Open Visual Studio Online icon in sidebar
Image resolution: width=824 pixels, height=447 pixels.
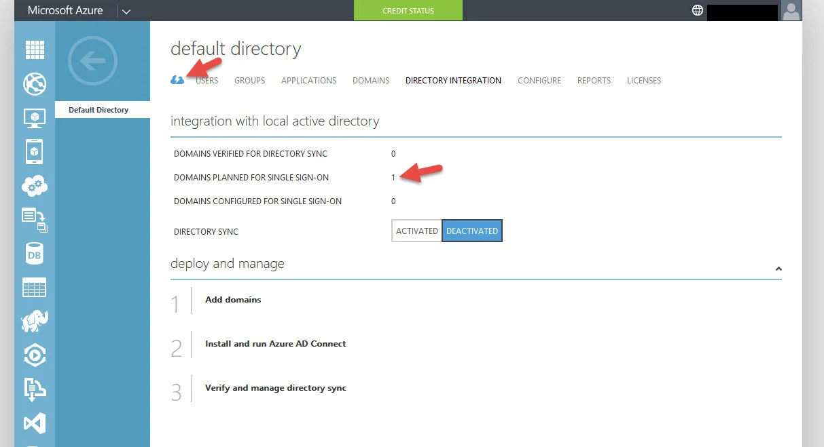pyautogui.click(x=35, y=424)
